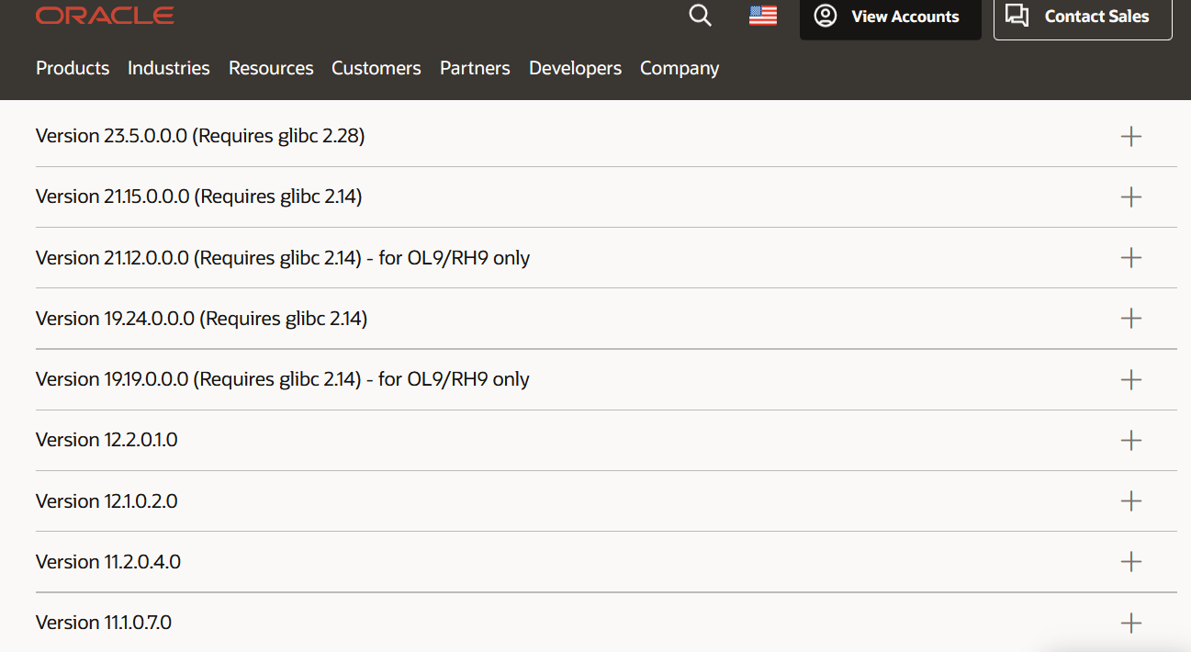Select the US flag country icon
This screenshot has width=1191, height=652.
(x=763, y=16)
